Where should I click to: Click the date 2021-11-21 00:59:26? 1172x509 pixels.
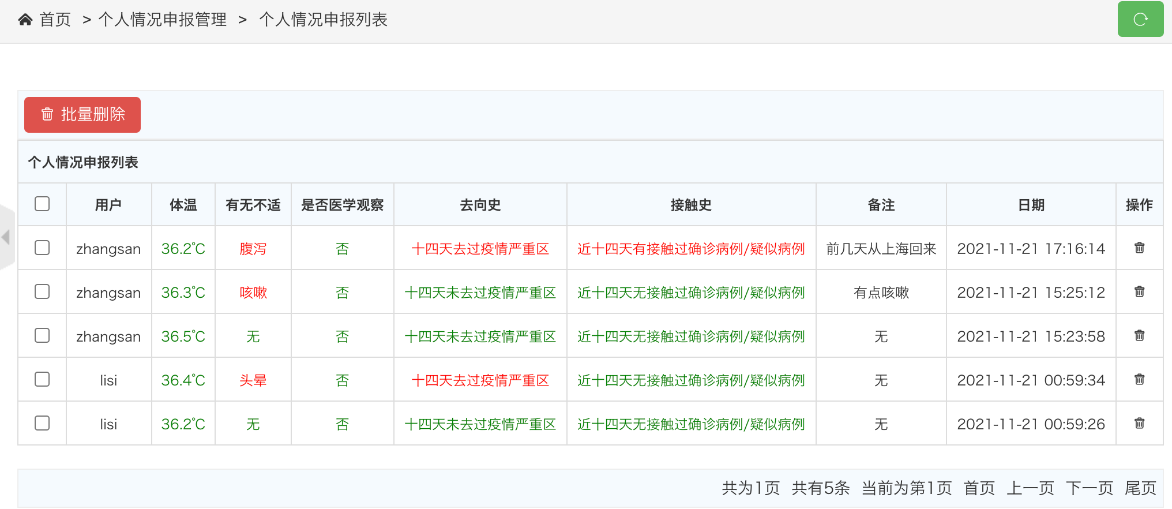point(1031,424)
